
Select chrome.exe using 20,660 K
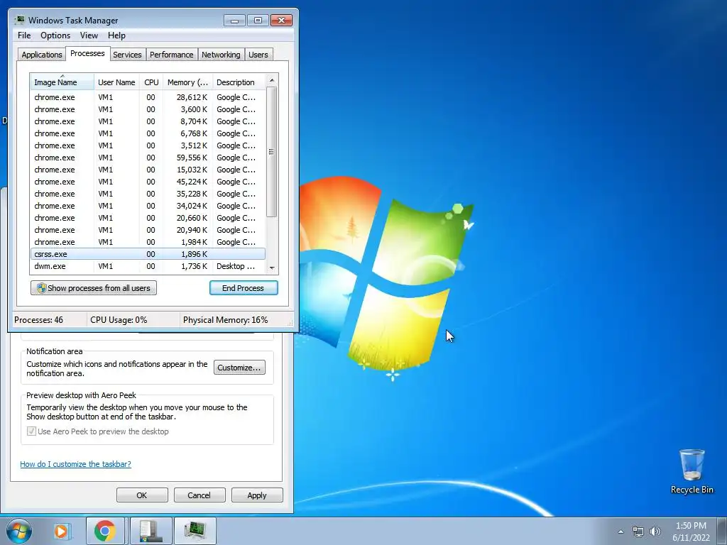pos(148,218)
